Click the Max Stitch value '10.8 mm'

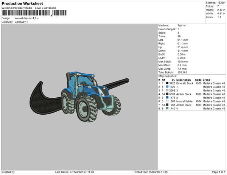183,61
